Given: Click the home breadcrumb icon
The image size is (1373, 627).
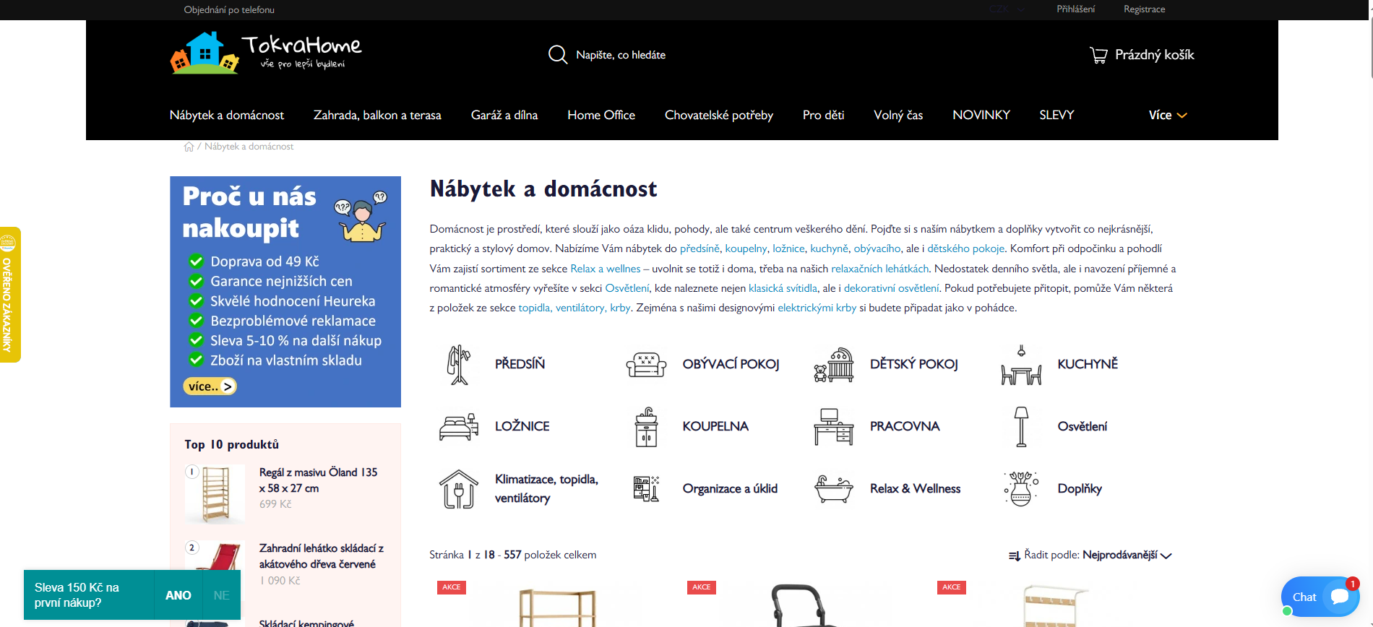Looking at the screenshot, I should coord(189,147).
